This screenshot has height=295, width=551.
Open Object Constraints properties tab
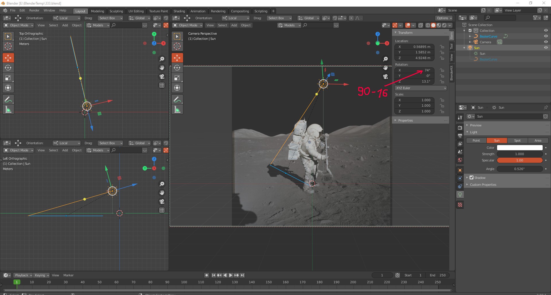pos(460,186)
